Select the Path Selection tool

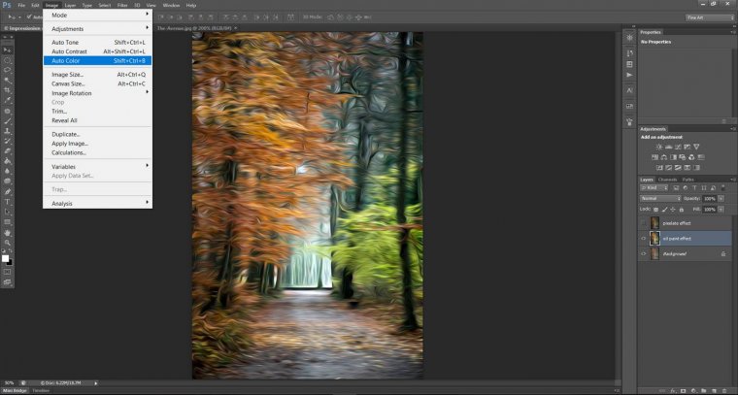pyautogui.click(x=7, y=213)
